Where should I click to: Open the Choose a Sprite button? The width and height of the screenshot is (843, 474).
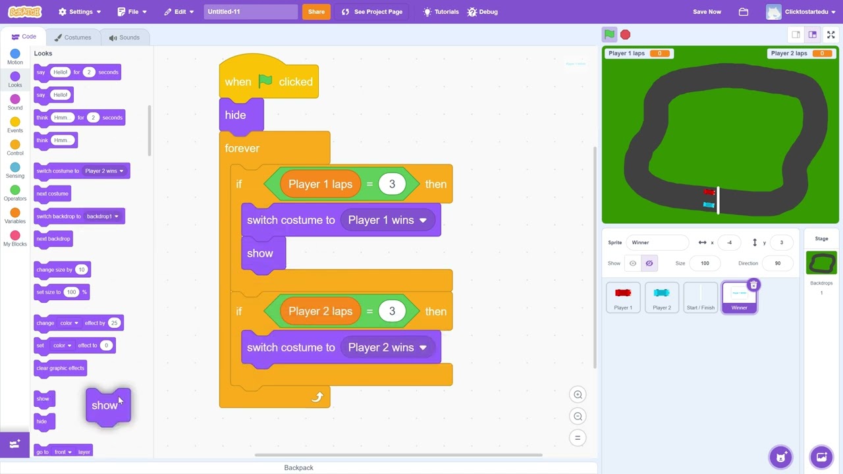[780, 457]
